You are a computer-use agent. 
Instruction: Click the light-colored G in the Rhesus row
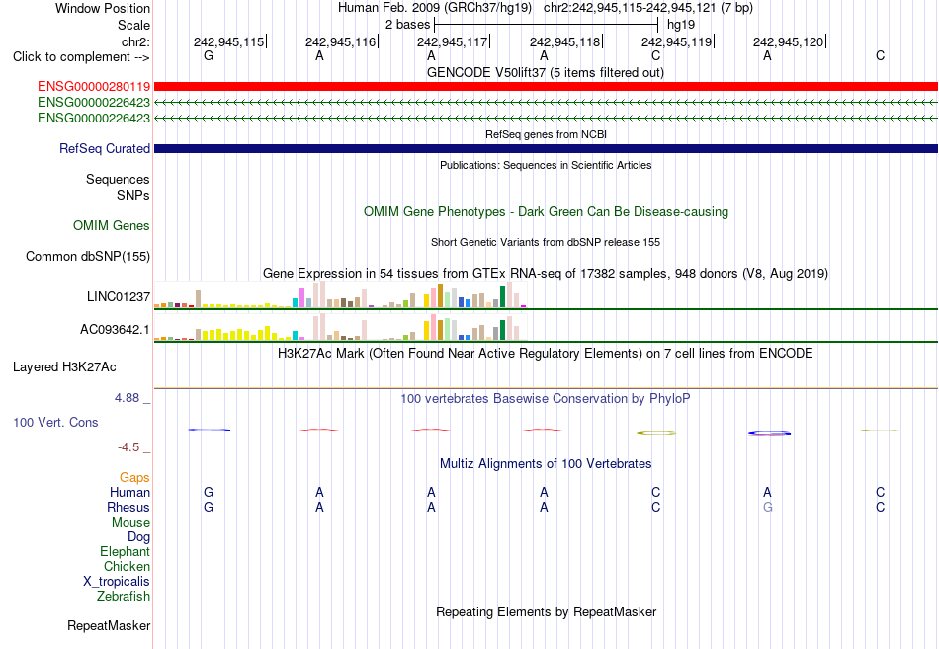click(768, 507)
